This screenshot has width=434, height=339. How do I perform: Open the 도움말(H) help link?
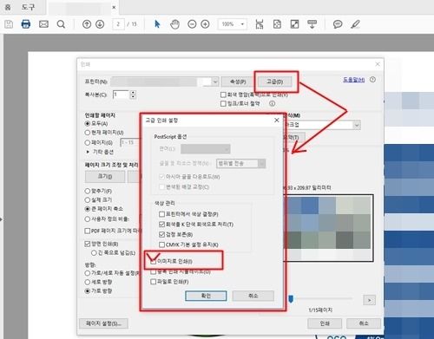353,80
